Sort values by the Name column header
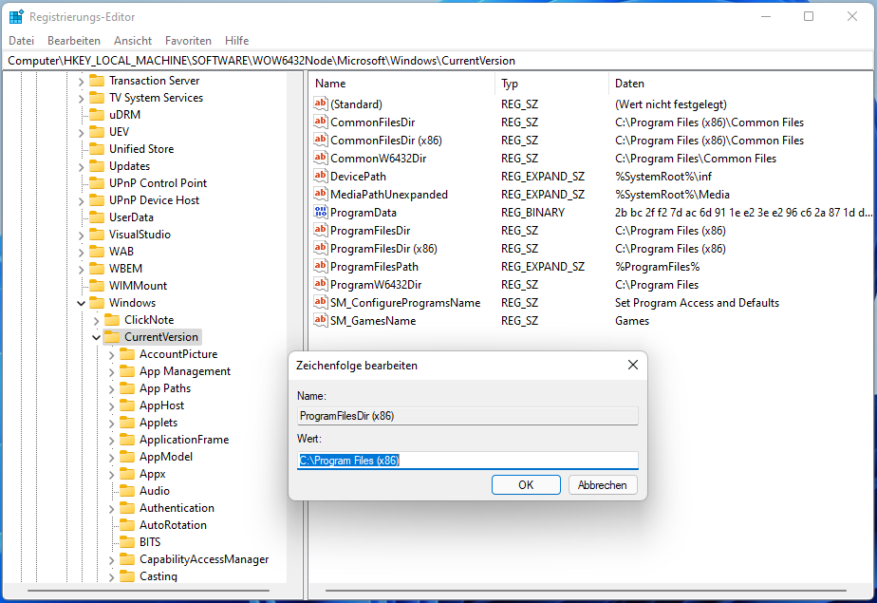877x603 pixels. pos(402,84)
